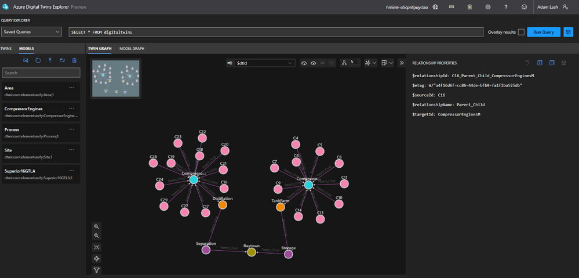Viewport: 579px width, 278px height.
Task: Click the expansion level hierarchy icon
Action: [x=344, y=63]
